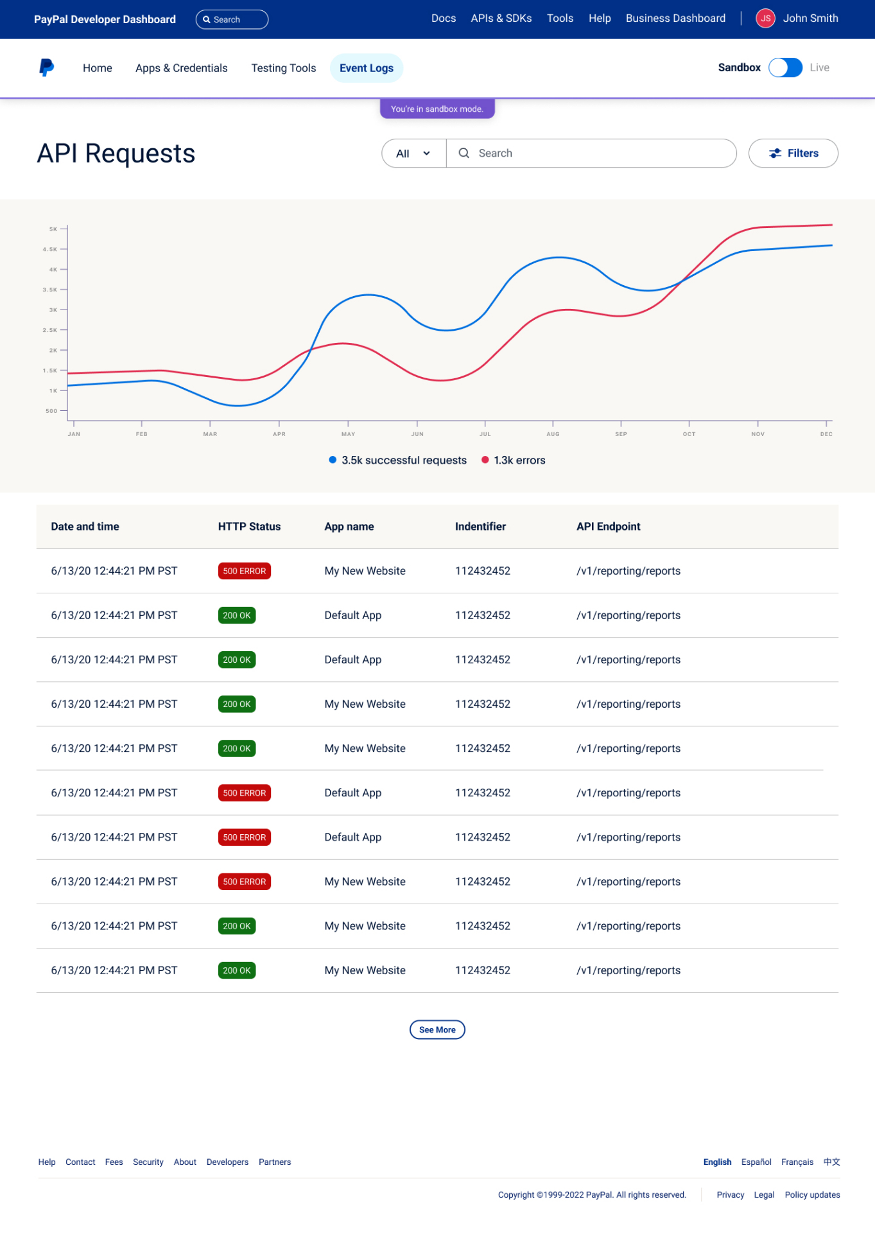This screenshot has height=1233, width=875.
Task: Click '3.5k successful requests' legend label
Action: click(404, 460)
